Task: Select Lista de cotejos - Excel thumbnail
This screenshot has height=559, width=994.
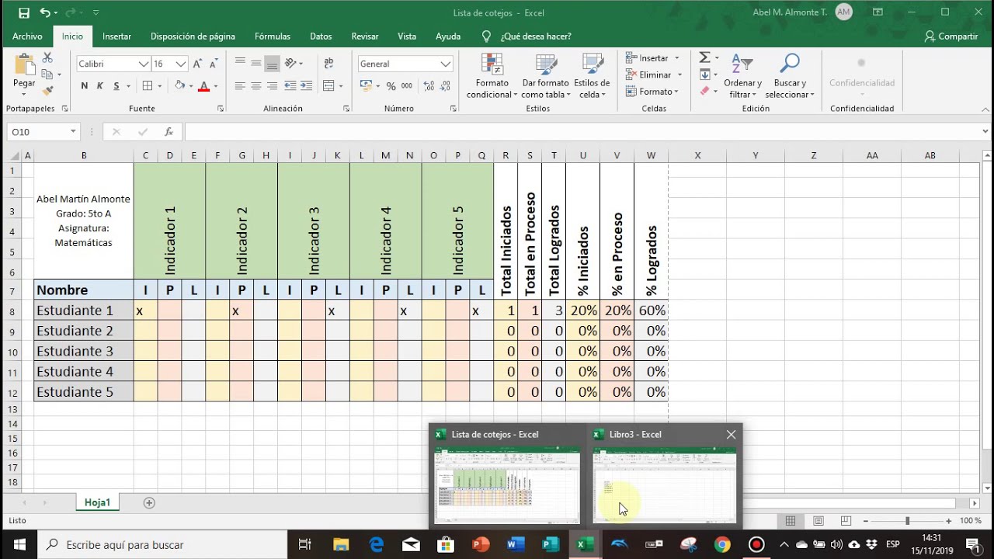Action: pos(507,484)
